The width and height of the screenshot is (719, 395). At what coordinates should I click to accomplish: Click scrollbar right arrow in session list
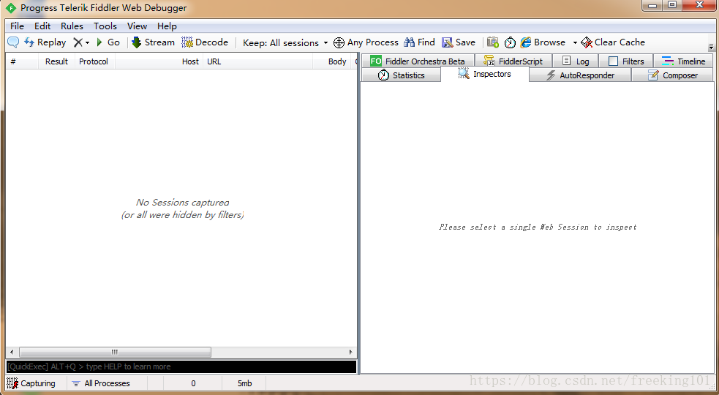pos(351,352)
